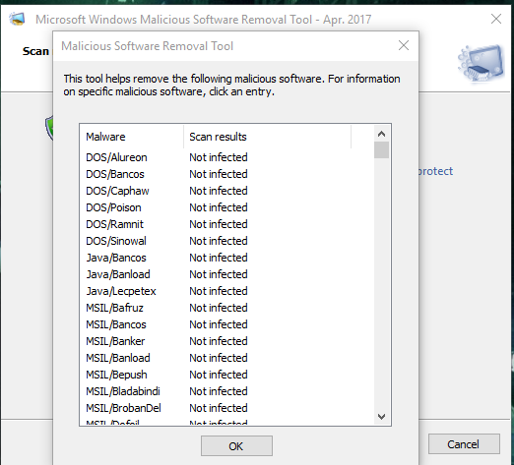Select the DOS/Sinowal entry
The width and height of the screenshot is (514, 465).
click(x=116, y=241)
